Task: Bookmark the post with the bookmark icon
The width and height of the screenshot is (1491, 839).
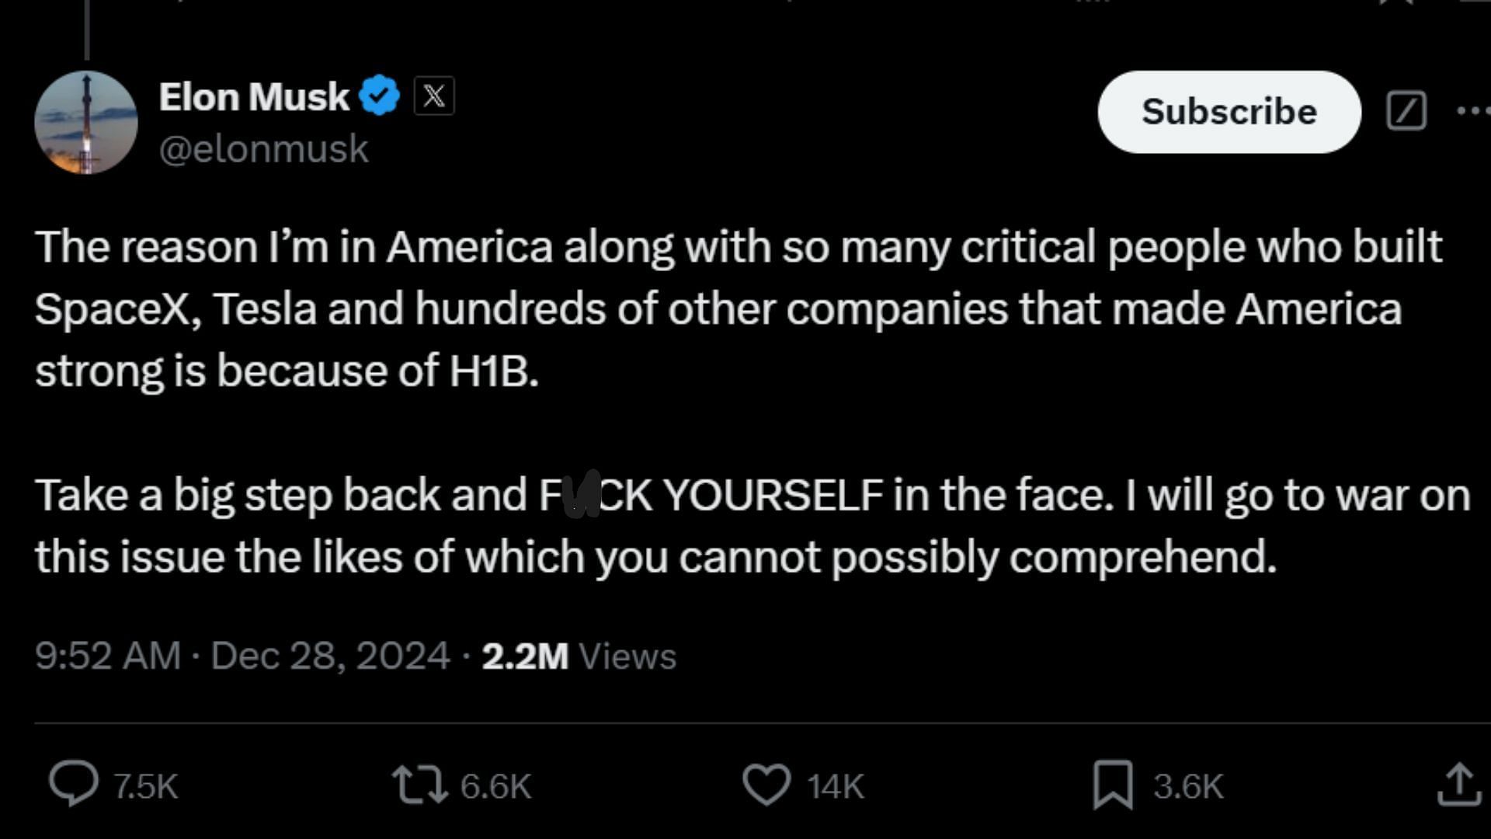Action: [1113, 785]
